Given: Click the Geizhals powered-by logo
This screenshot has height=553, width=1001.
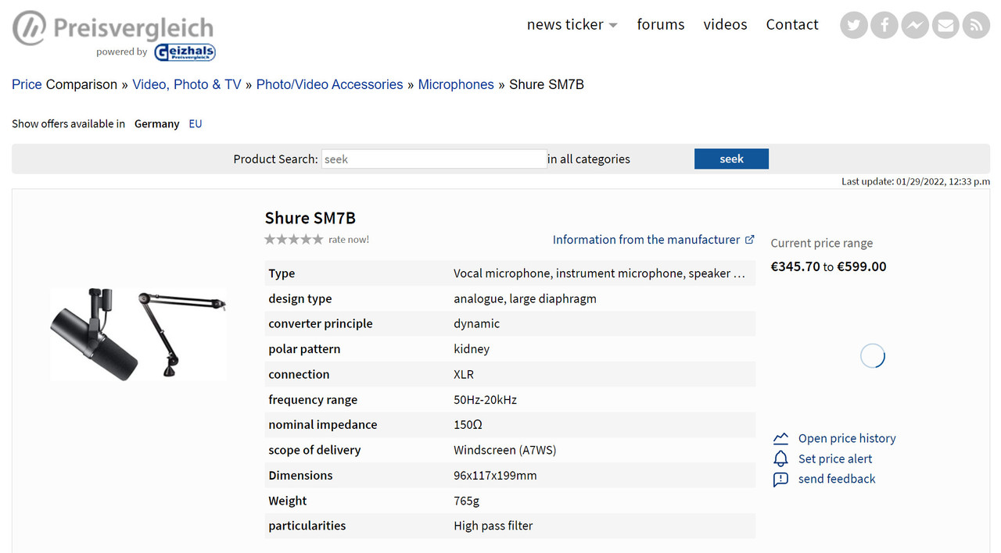Looking at the screenshot, I should pos(185,52).
